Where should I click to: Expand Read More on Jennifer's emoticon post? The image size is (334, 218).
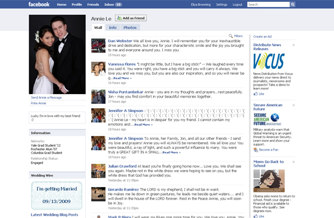143,124
